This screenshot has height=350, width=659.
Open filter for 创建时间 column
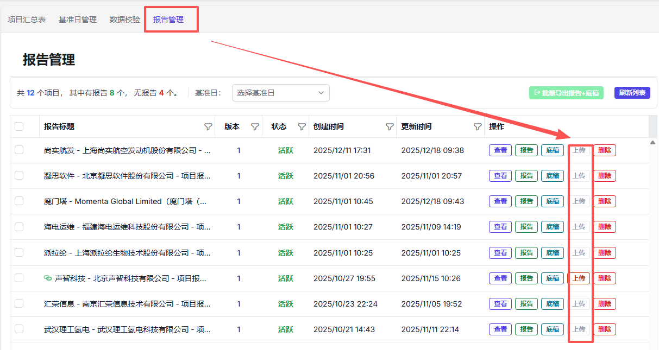click(x=390, y=126)
